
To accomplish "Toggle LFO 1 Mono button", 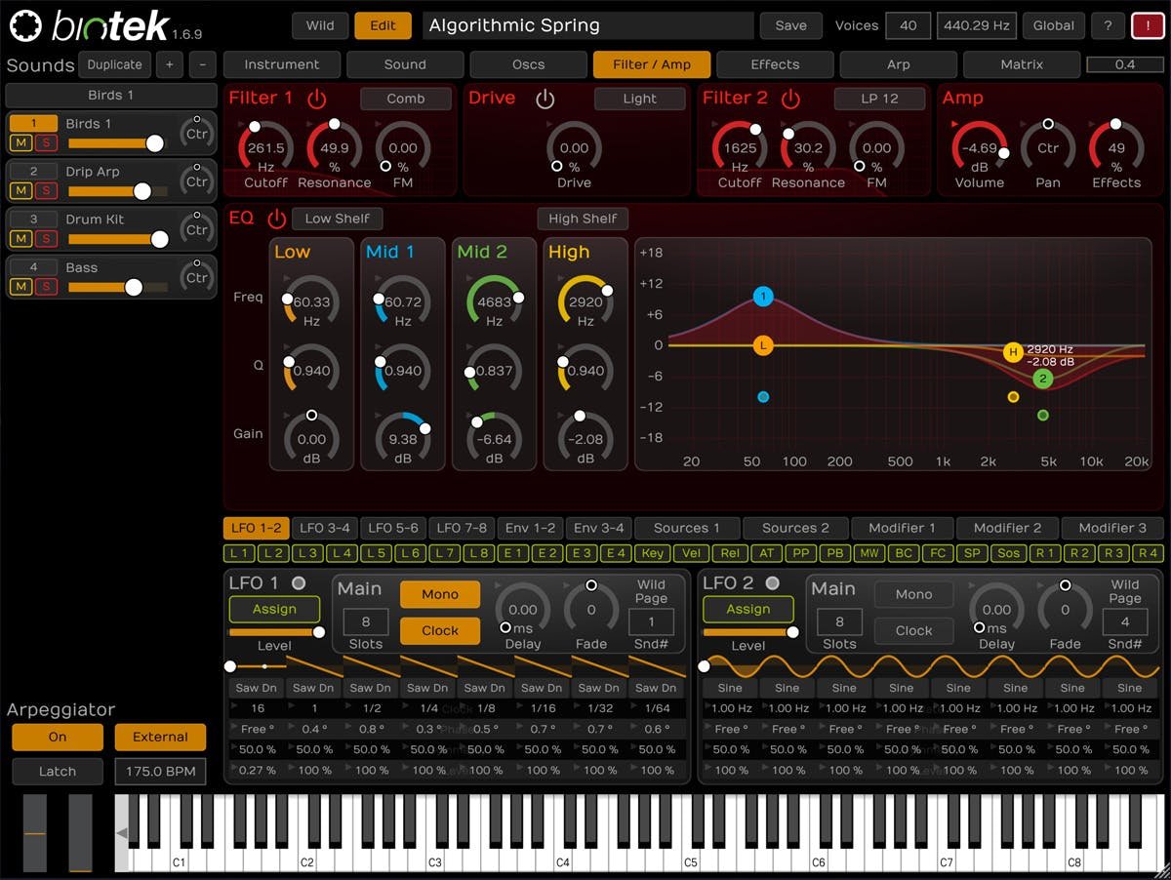I will (x=440, y=594).
